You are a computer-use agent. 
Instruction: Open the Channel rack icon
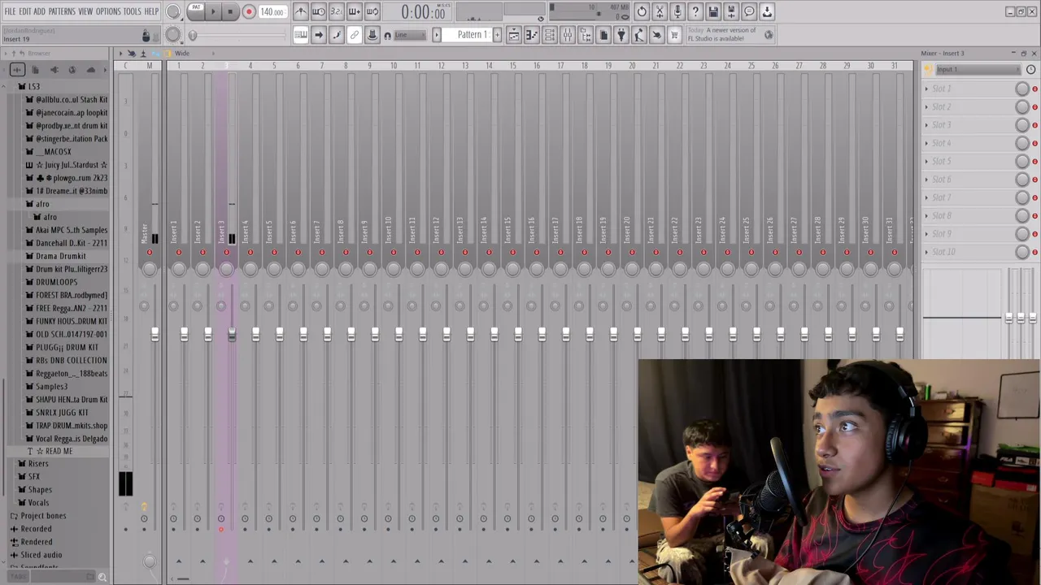click(550, 35)
